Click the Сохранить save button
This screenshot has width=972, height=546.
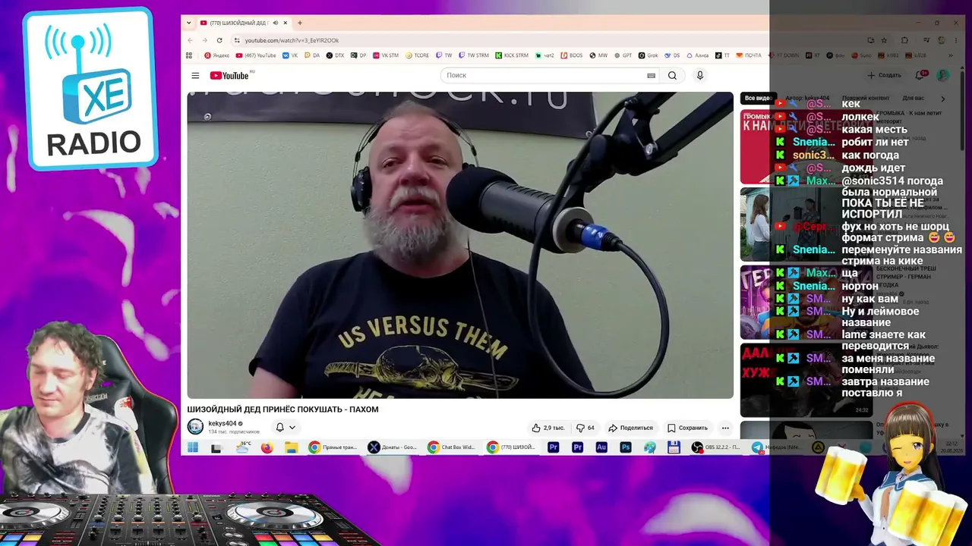point(688,428)
